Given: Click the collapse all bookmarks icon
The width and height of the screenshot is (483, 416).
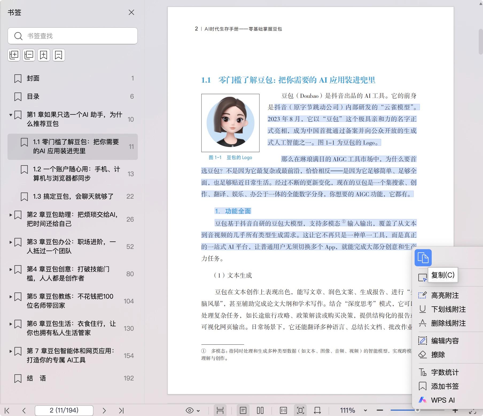Looking at the screenshot, I should [x=29, y=55].
